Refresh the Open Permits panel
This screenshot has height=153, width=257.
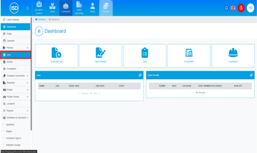(x=251, y=75)
